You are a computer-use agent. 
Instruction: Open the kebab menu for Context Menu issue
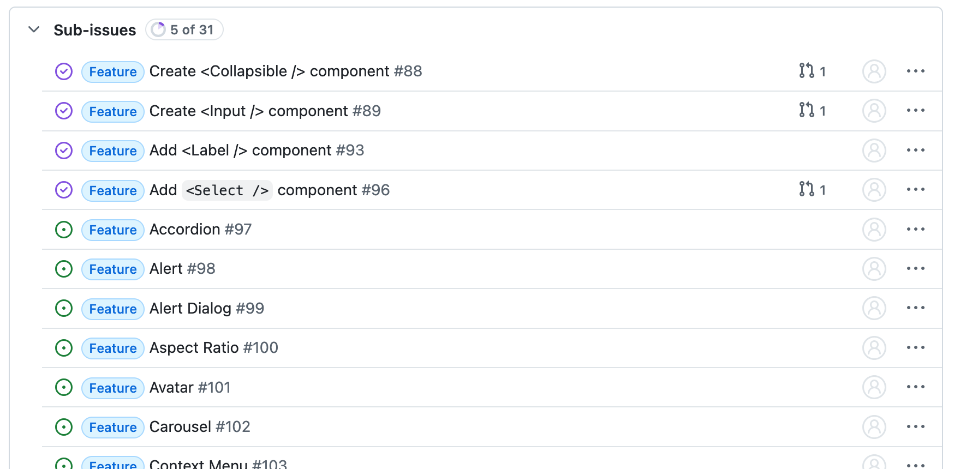(x=916, y=463)
